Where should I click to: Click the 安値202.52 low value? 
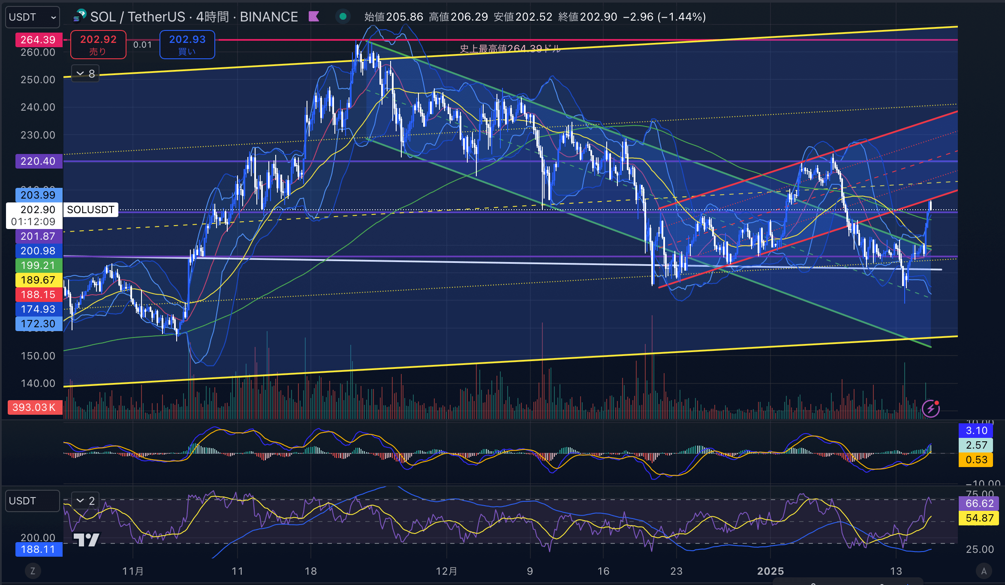[523, 17]
